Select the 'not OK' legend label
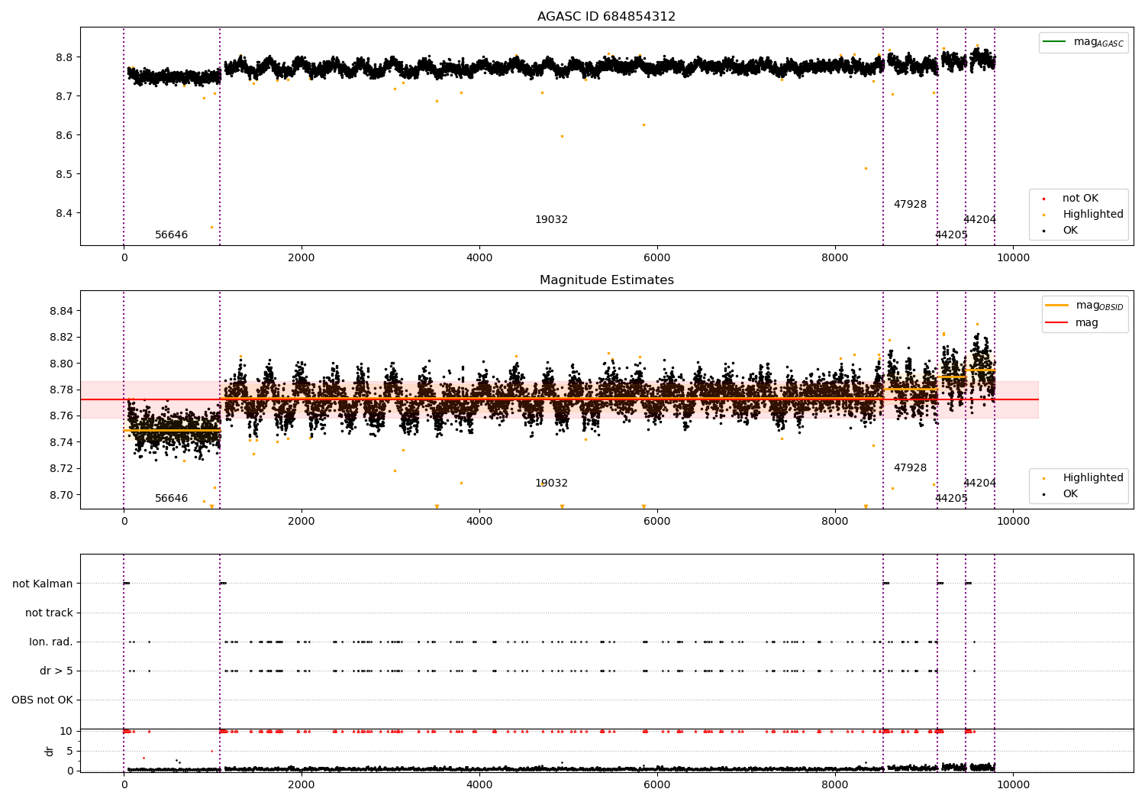The width and height of the screenshot is (1145, 802). point(1080,198)
